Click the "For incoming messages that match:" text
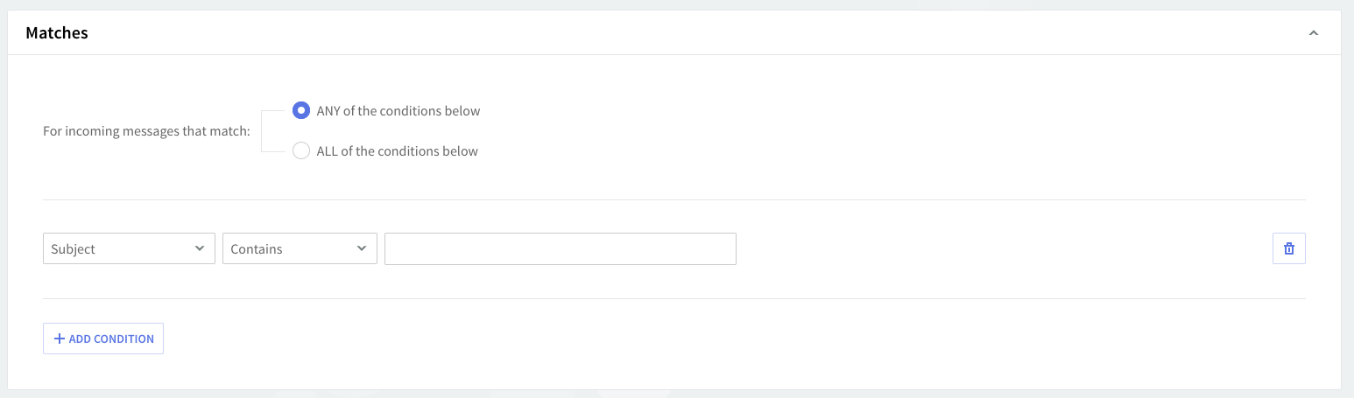The image size is (1354, 398). tap(146, 132)
